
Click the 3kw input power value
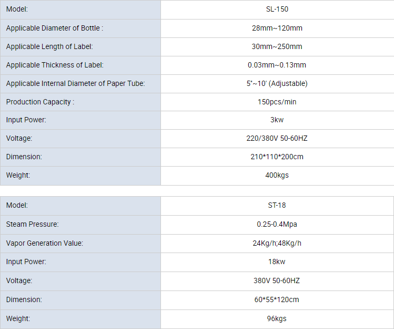[277, 120]
